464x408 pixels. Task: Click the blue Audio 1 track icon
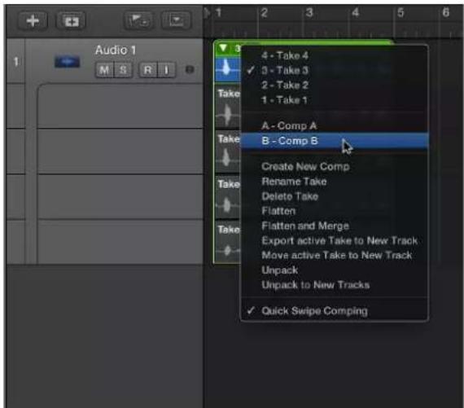pyautogui.click(x=68, y=62)
